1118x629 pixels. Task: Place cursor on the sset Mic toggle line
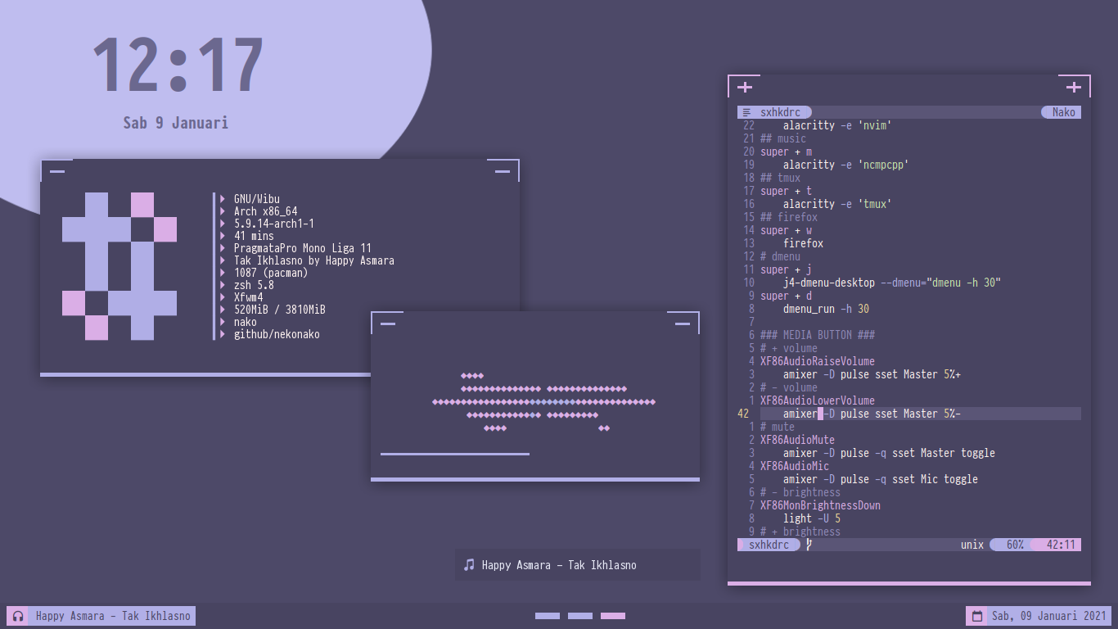881,479
